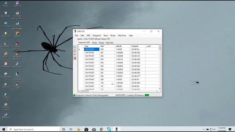This screenshot has height=132, width=235.
Task: Open Chrome from the taskbar
Action: click(x=101, y=129)
